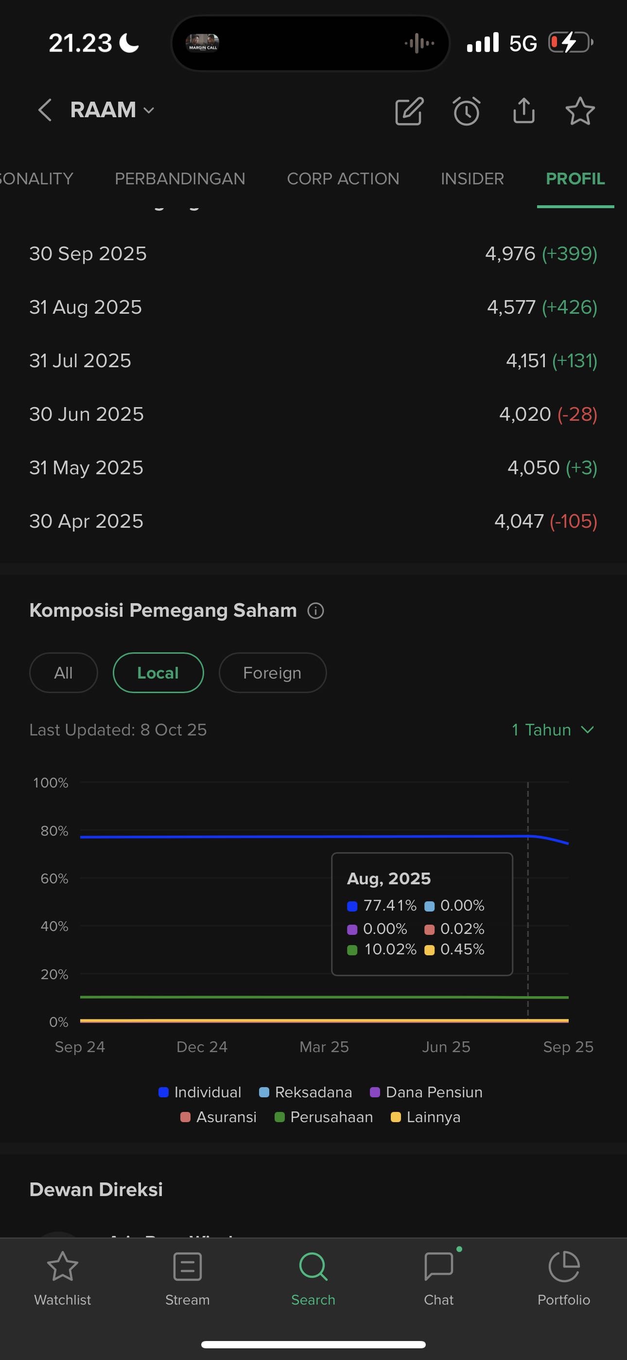
Task: Tap the Perusahaan legend item
Action: coord(324,1117)
